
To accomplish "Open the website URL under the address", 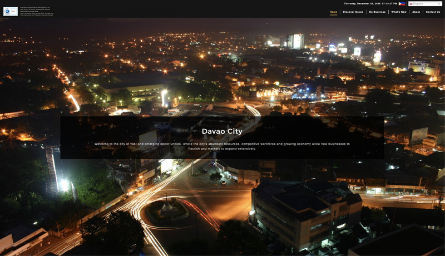I will 36,15.
